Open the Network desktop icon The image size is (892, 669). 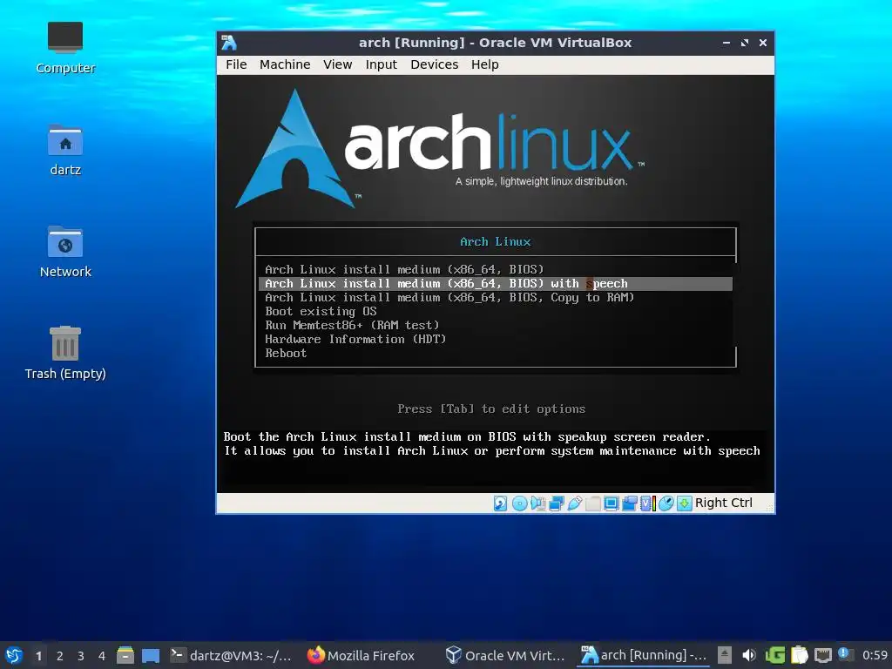click(65, 252)
